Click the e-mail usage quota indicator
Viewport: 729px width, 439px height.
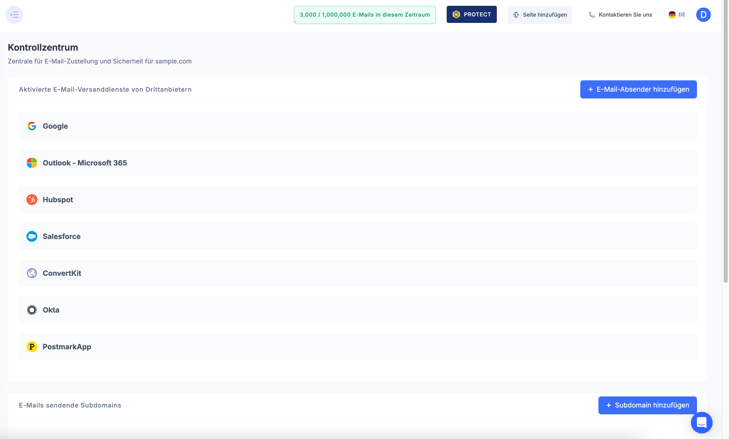(364, 15)
